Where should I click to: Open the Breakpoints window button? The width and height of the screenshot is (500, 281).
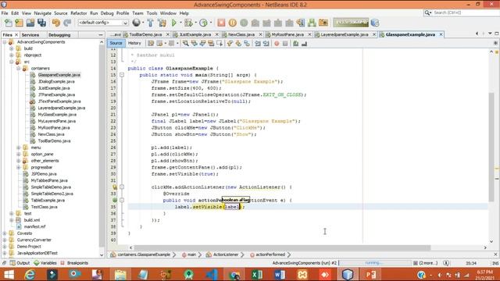coord(74,263)
